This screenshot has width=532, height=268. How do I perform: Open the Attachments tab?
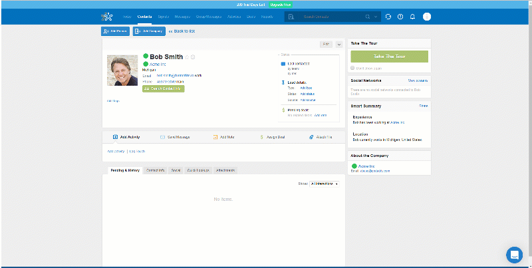click(x=225, y=171)
